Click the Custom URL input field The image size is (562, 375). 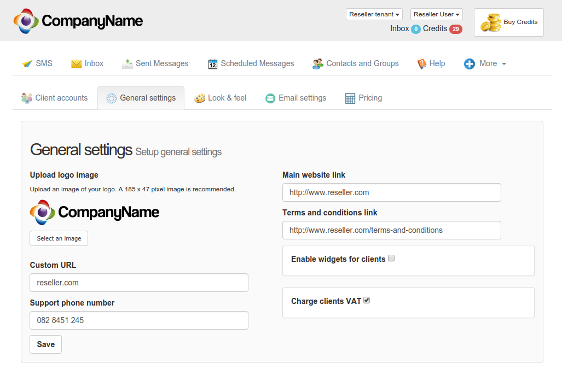point(139,283)
